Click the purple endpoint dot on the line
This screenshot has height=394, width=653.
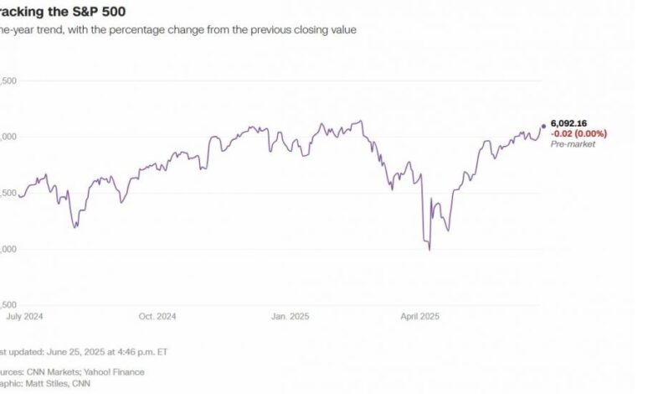point(543,126)
